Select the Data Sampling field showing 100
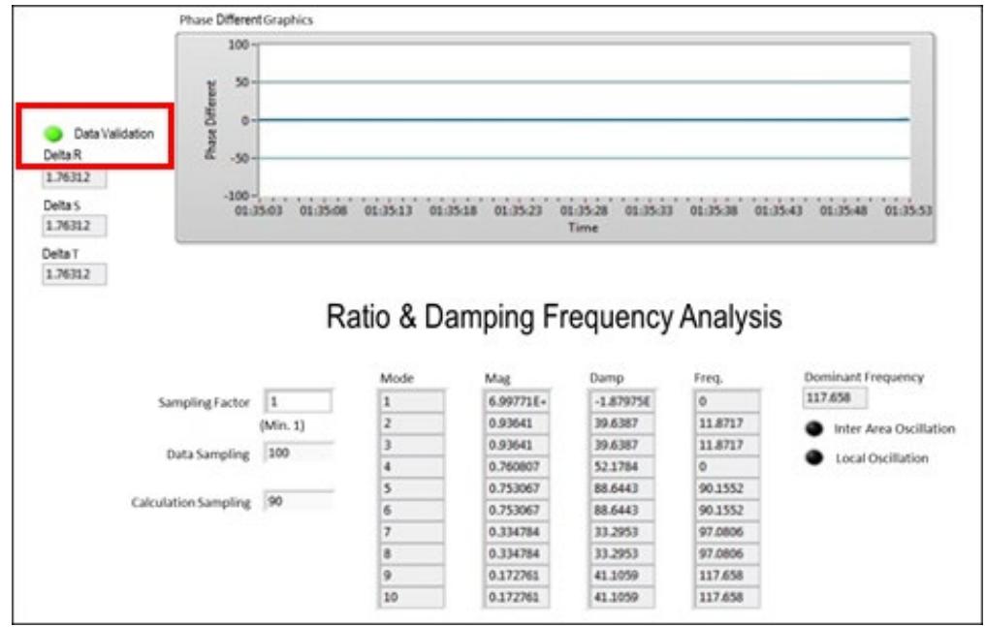Image resolution: width=986 pixels, height=627 pixels. point(298,453)
